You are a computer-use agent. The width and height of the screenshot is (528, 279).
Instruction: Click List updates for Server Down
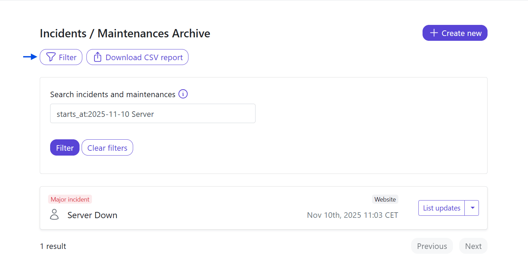point(441,208)
